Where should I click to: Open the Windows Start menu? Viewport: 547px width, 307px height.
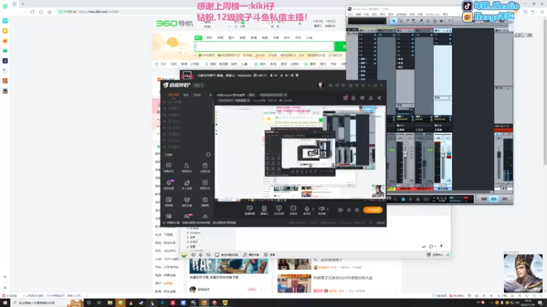(x=5, y=303)
